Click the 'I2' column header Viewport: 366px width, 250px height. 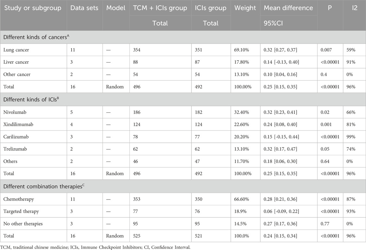tap(354, 8)
